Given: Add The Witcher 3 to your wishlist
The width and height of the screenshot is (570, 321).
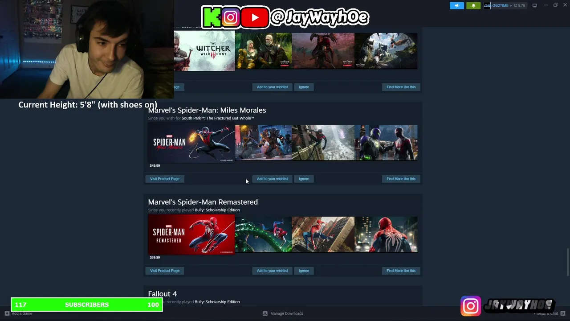Looking at the screenshot, I should pyautogui.click(x=272, y=87).
